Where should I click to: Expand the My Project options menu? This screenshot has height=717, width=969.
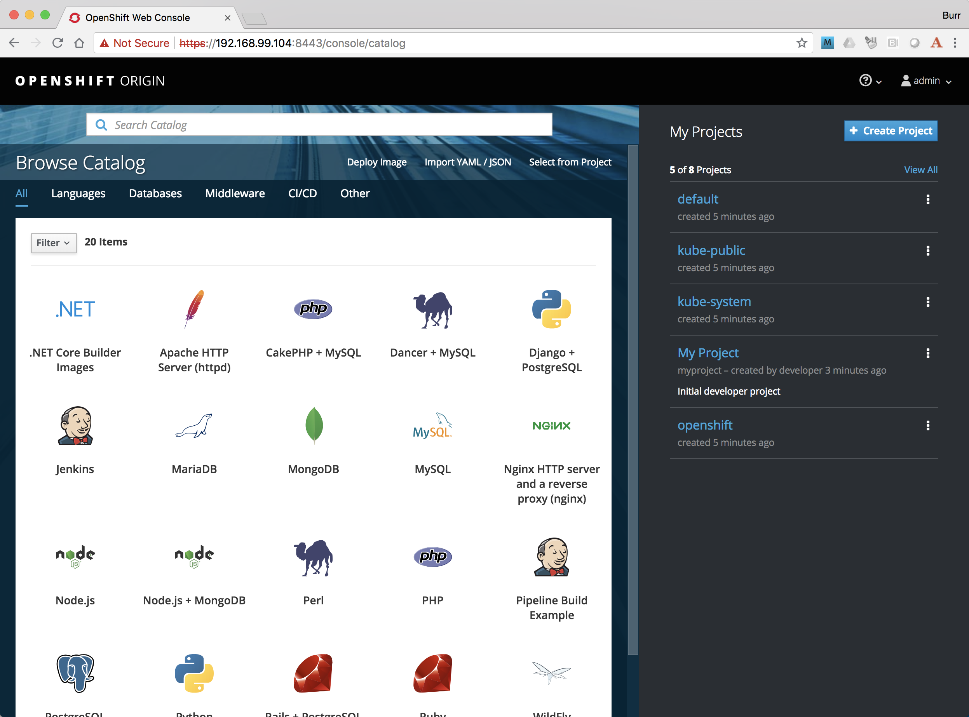click(927, 353)
